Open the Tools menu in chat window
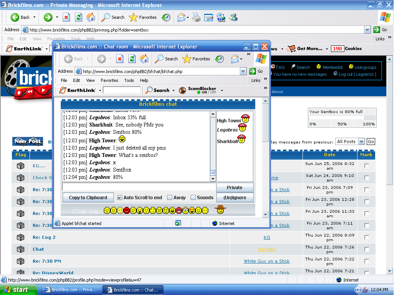The width and height of the screenshot is (394, 295). point(129,80)
